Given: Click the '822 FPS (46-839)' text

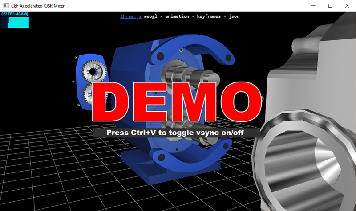Looking at the screenshot, I should point(15,14).
